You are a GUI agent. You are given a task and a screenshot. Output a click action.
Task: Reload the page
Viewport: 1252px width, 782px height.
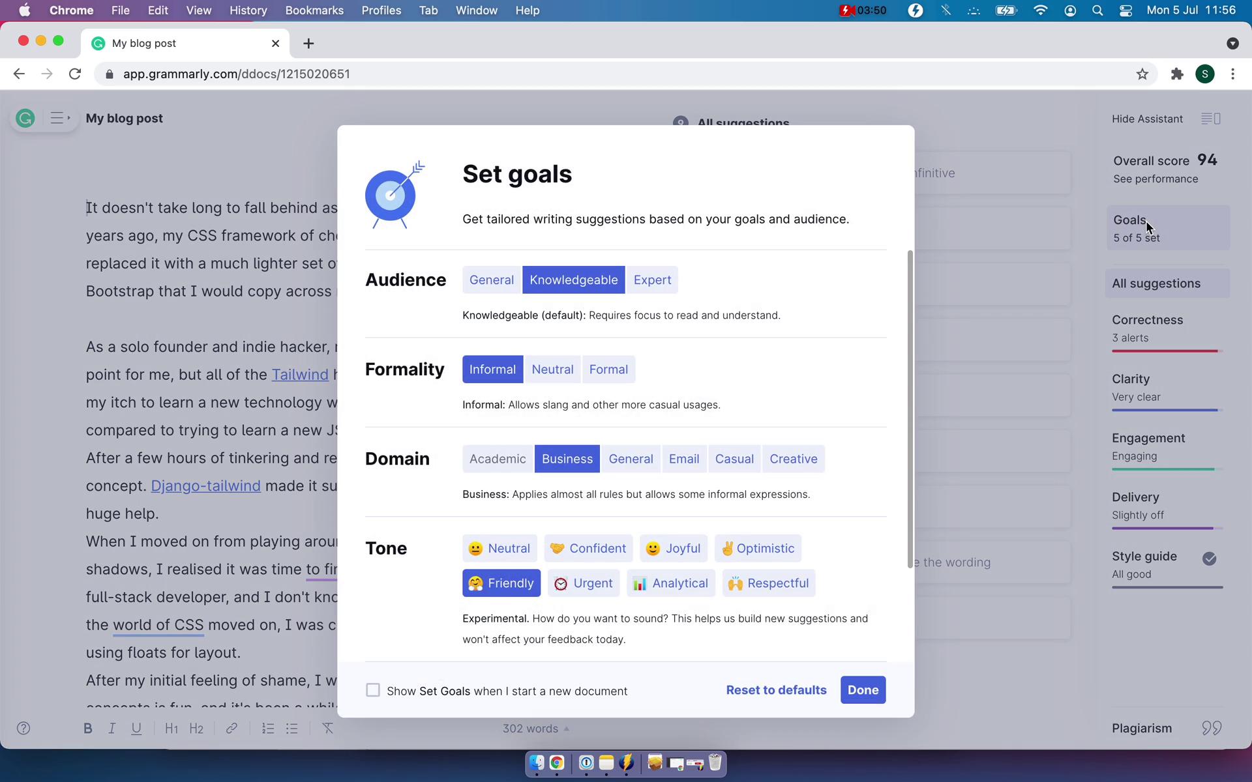pyautogui.click(x=75, y=74)
